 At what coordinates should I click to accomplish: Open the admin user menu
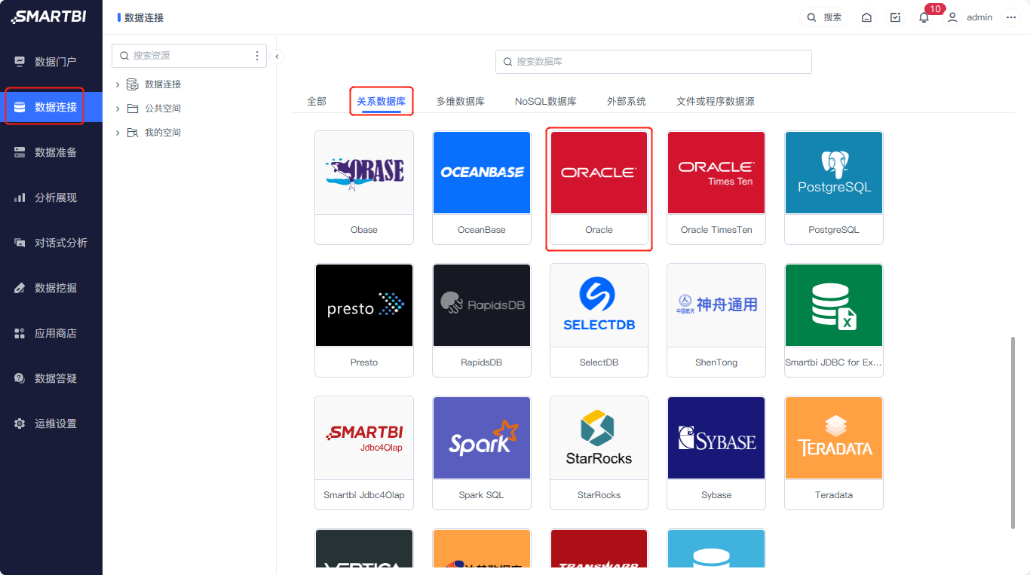(970, 17)
